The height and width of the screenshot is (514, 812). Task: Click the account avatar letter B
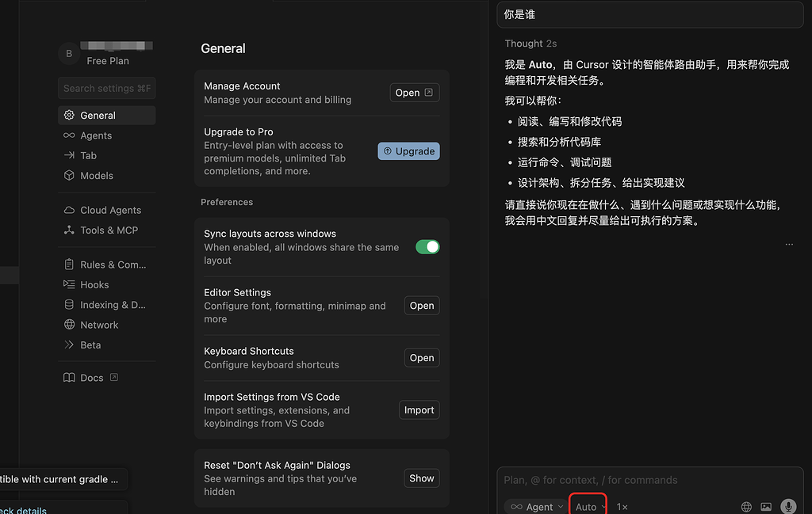[69, 53]
